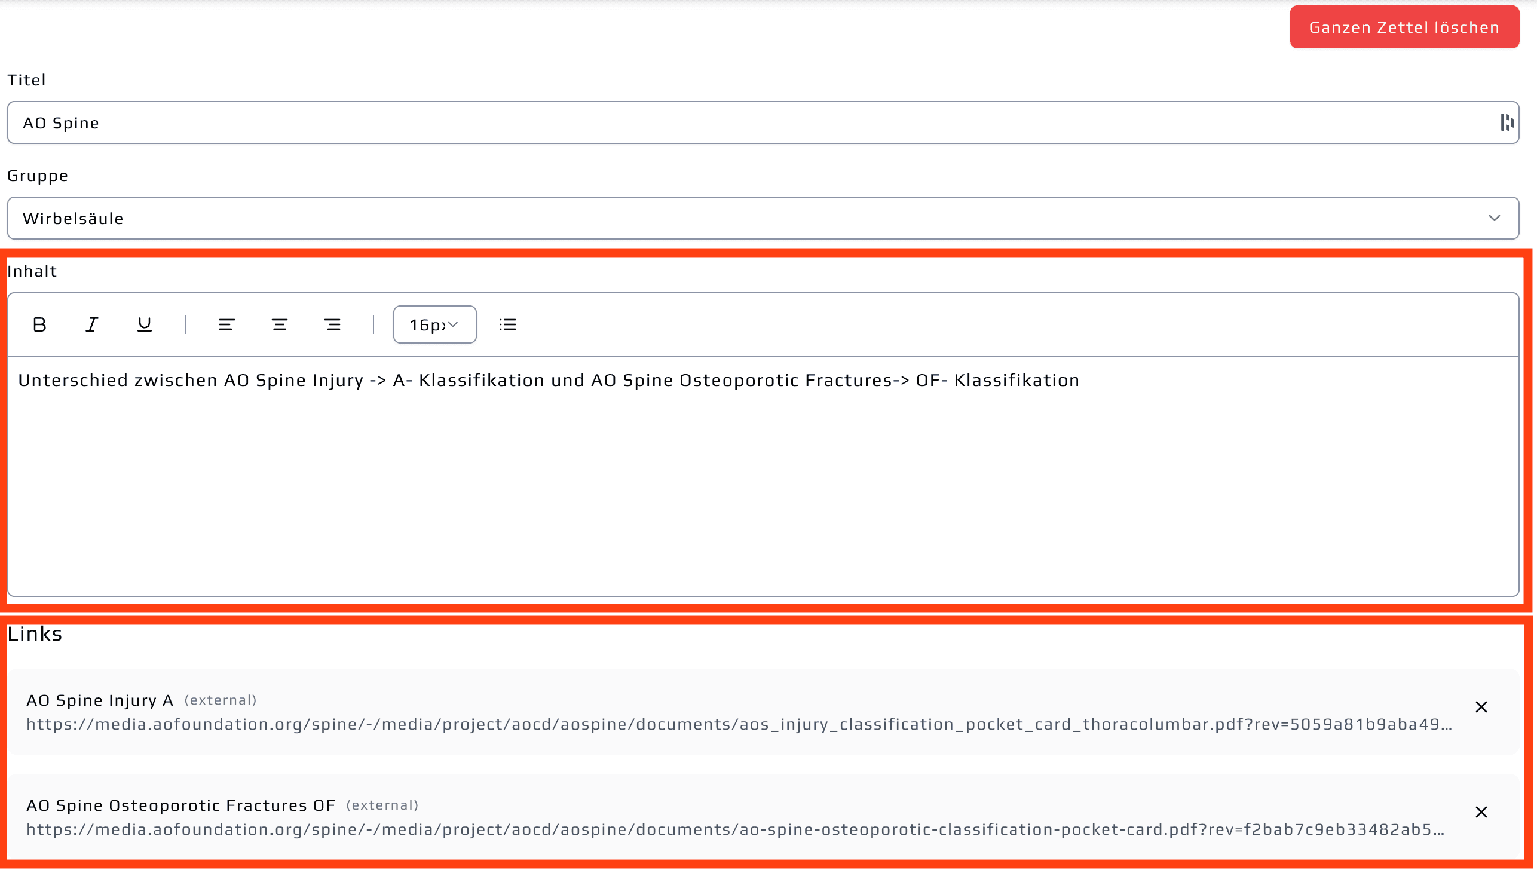1537x876 pixels.
Task: Insert a bulleted list
Action: (508, 325)
